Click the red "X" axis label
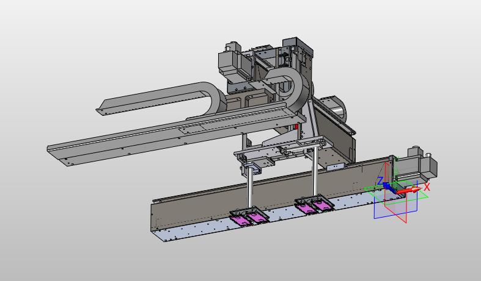Screen dimensions: 481x281 click(427, 187)
